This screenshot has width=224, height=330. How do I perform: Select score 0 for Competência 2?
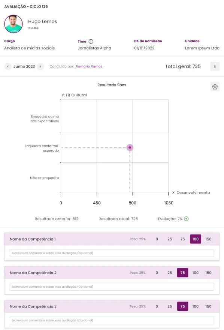157,273
